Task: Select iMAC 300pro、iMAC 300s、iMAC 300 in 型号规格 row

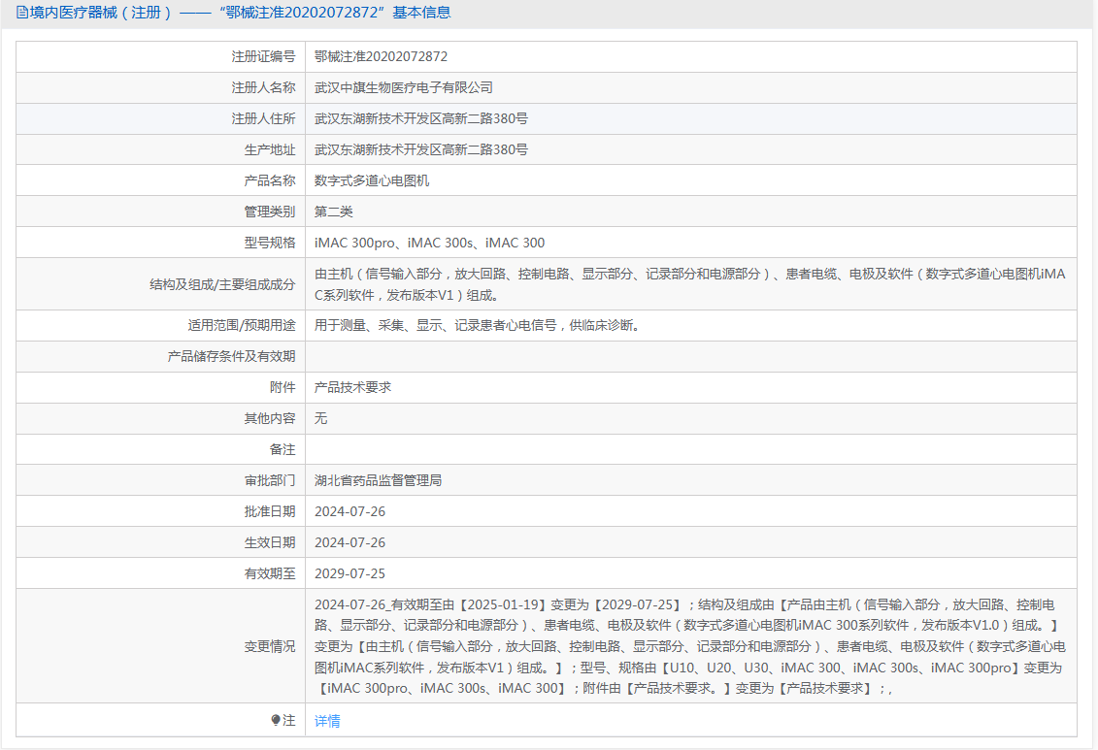Action: [x=429, y=243]
